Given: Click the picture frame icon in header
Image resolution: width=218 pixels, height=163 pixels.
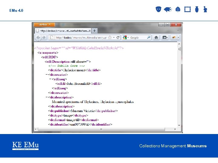Looking at the screenshot, I should point(187,9).
